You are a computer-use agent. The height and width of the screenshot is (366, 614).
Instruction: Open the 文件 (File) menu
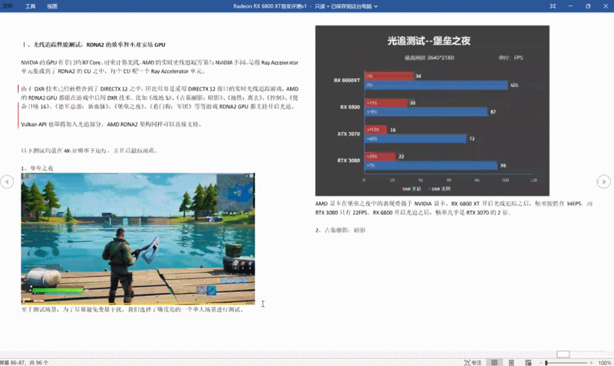[8, 6]
